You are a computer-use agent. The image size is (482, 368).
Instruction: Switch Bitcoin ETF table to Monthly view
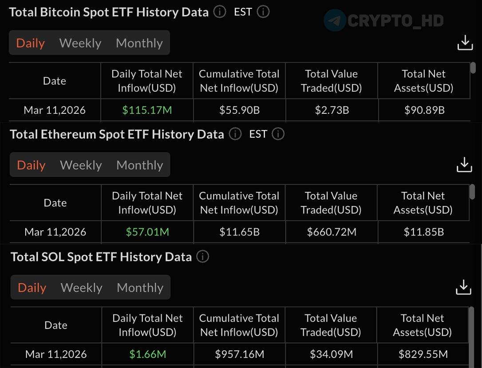click(139, 43)
